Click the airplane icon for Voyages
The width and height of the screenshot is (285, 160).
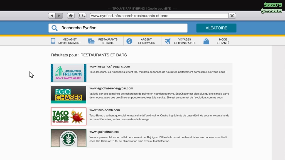click(168, 41)
